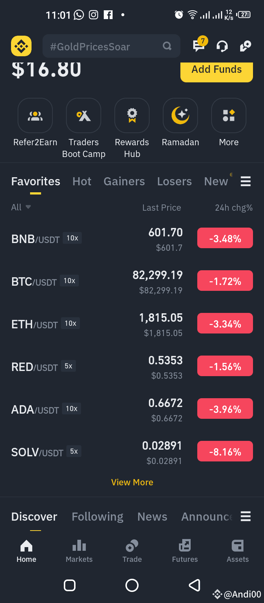Open Rewards Hub icon
This screenshot has width=264, height=603.
[132, 115]
